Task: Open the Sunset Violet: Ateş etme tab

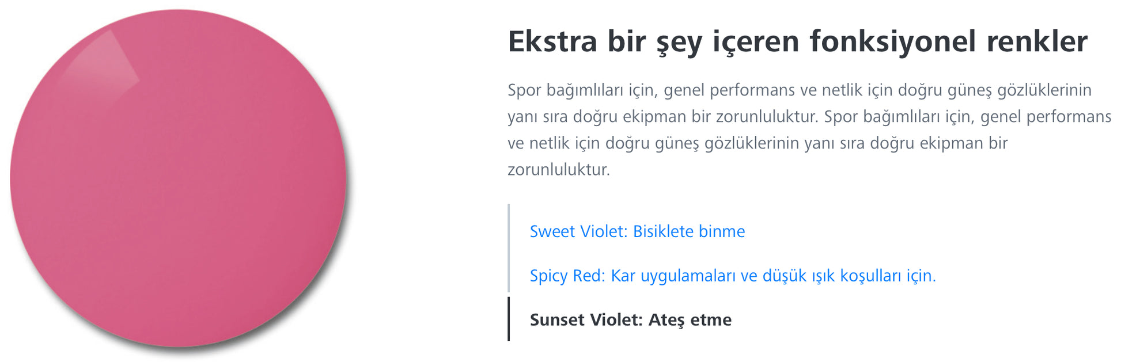Action: pyautogui.click(x=630, y=320)
